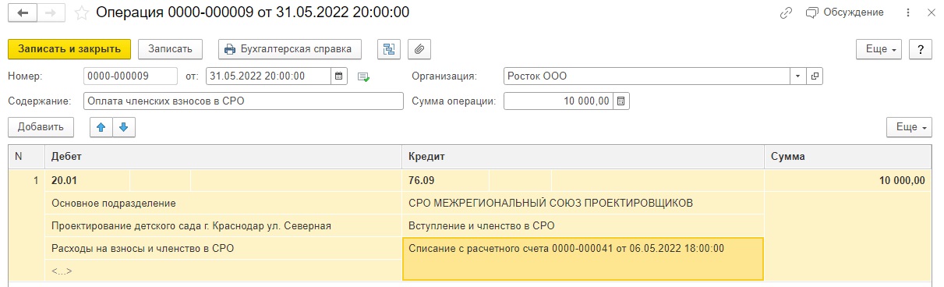Copy a link to this document
This screenshot has width=944, height=287.
click(x=785, y=12)
